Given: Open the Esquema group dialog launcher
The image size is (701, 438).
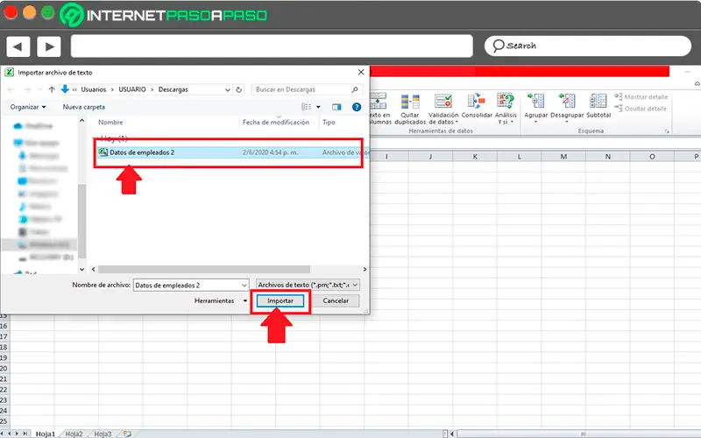Looking at the screenshot, I should coord(667,131).
